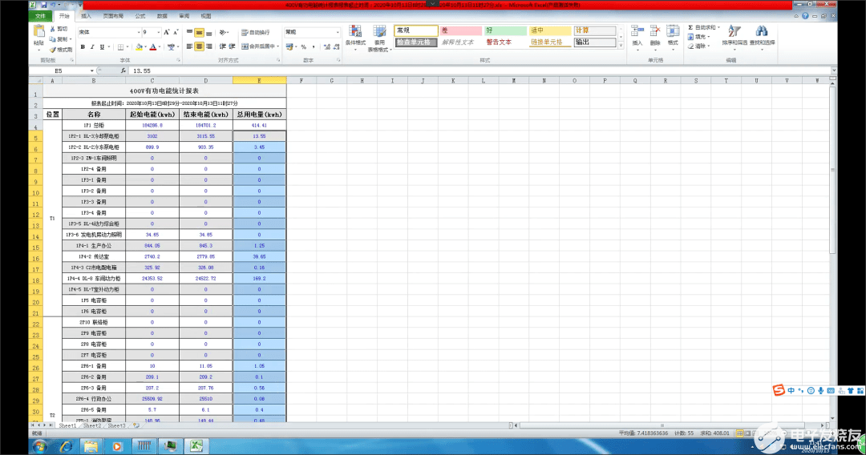Open Internet Explorer from the taskbar
Image resolution: width=866 pixels, height=455 pixels.
click(66, 446)
